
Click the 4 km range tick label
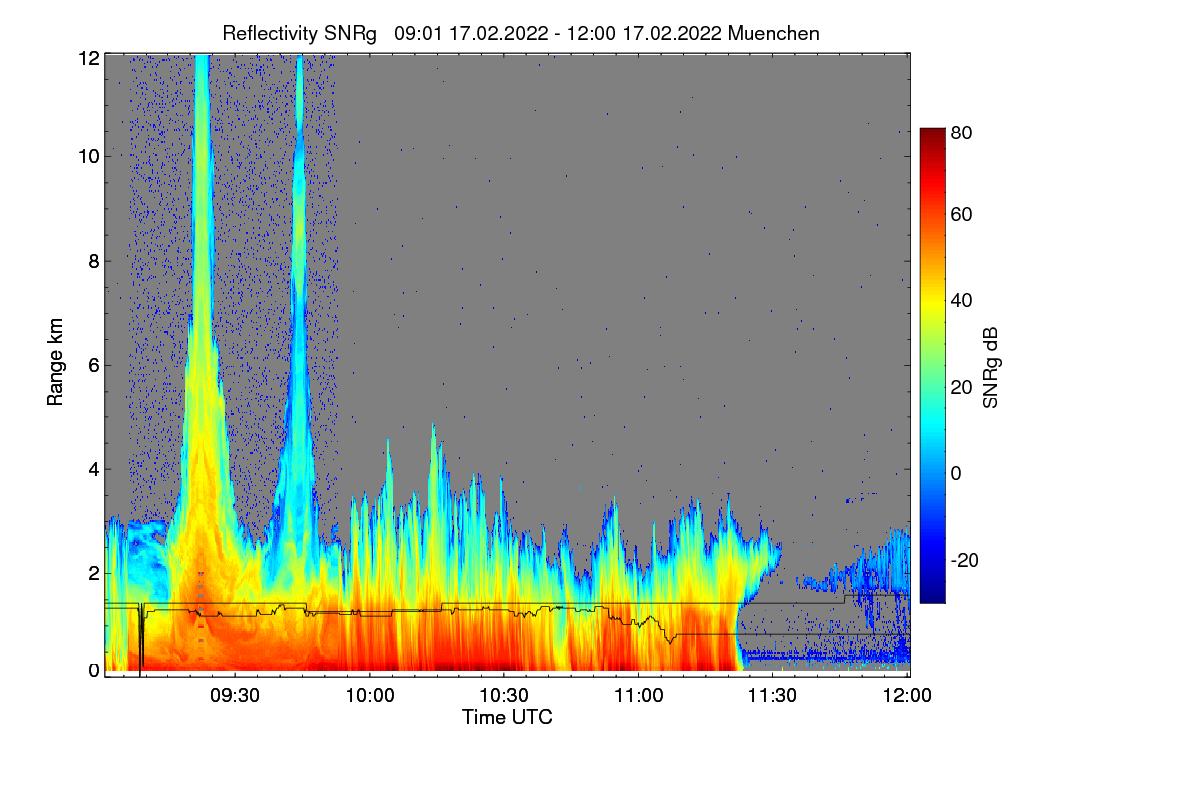[93, 468]
